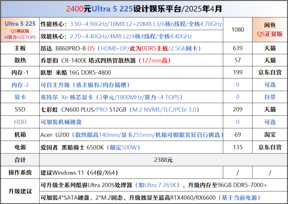Click the motherboard price "639"
This screenshot has width=288, height=204.
238,48
